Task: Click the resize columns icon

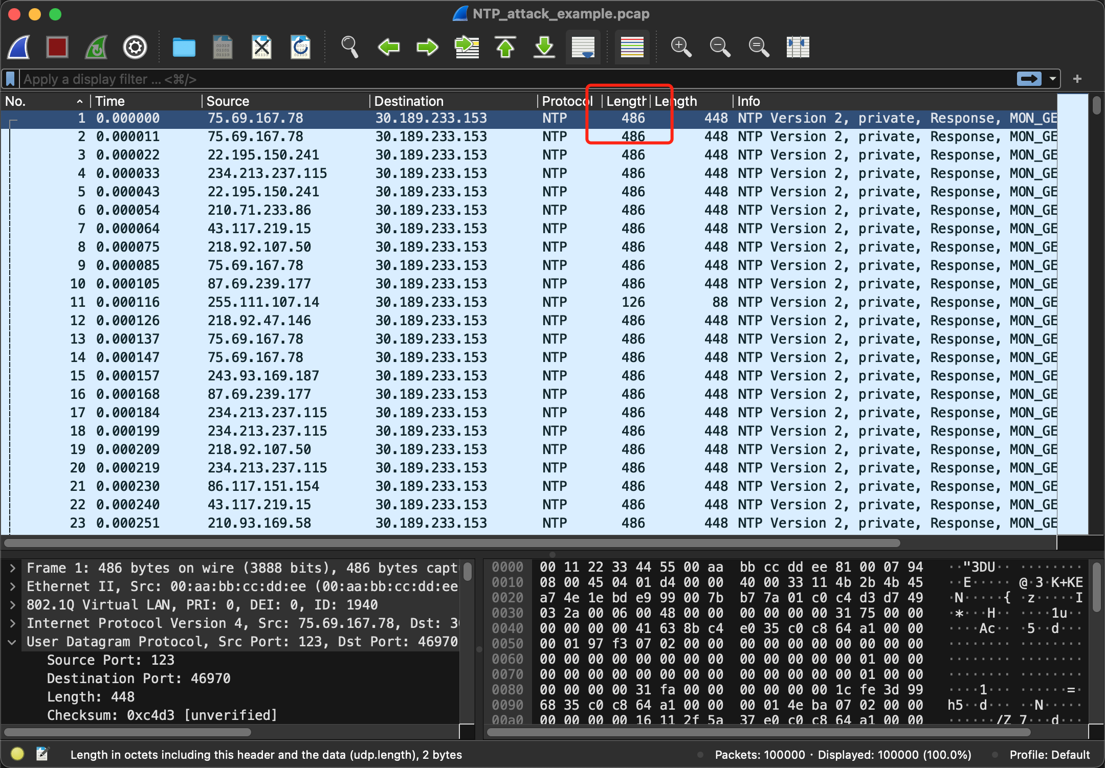Action: click(798, 48)
